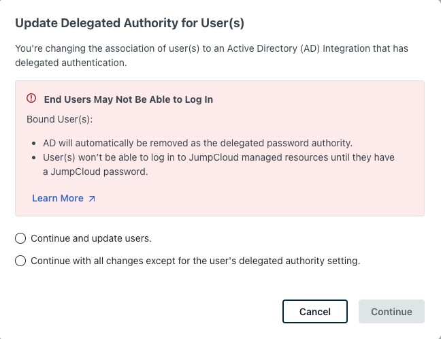Select the 'Continue and update users' radio button

coord(20,238)
